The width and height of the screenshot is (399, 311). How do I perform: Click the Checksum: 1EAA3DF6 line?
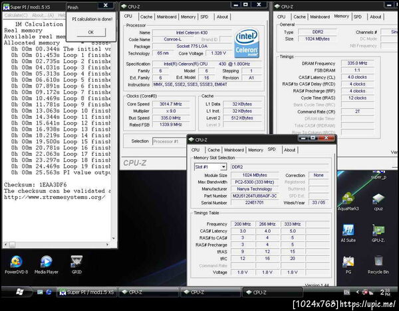click(35, 184)
